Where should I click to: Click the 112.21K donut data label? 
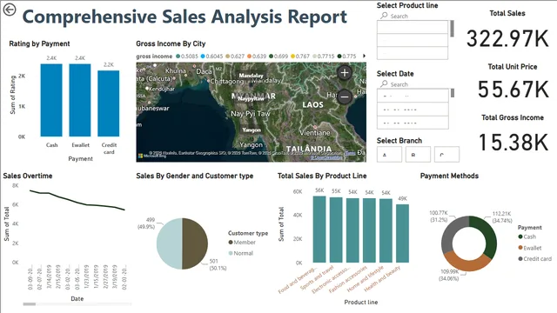tap(502, 216)
